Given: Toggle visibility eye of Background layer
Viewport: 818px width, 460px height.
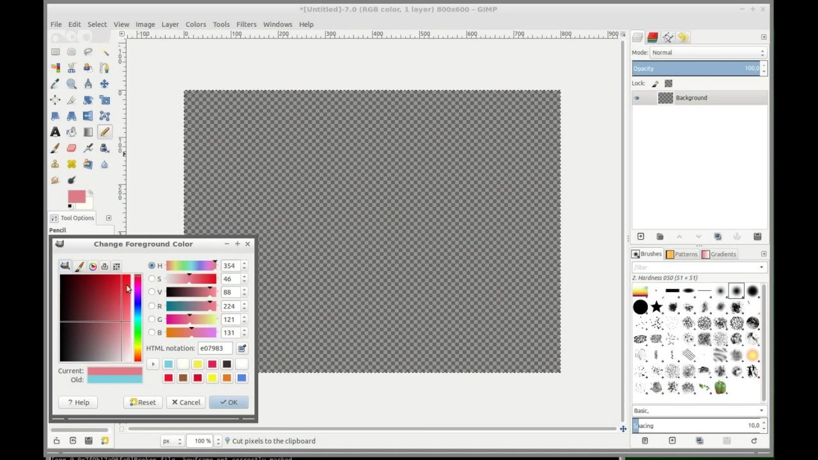Looking at the screenshot, I should [x=637, y=98].
